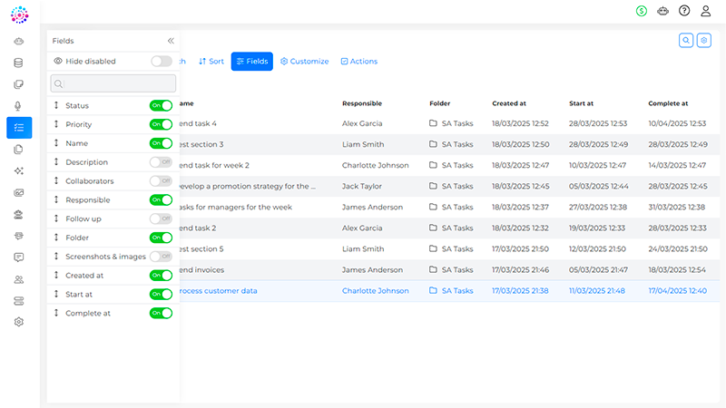The height and width of the screenshot is (408, 726).
Task: Open SA Tasks folder link in highlighted row
Action: (457, 290)
